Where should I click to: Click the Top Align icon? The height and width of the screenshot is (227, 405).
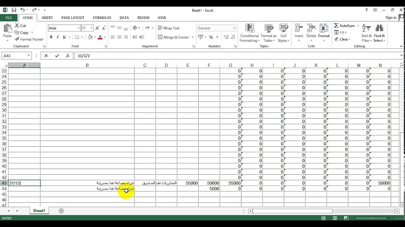point(113,28)
